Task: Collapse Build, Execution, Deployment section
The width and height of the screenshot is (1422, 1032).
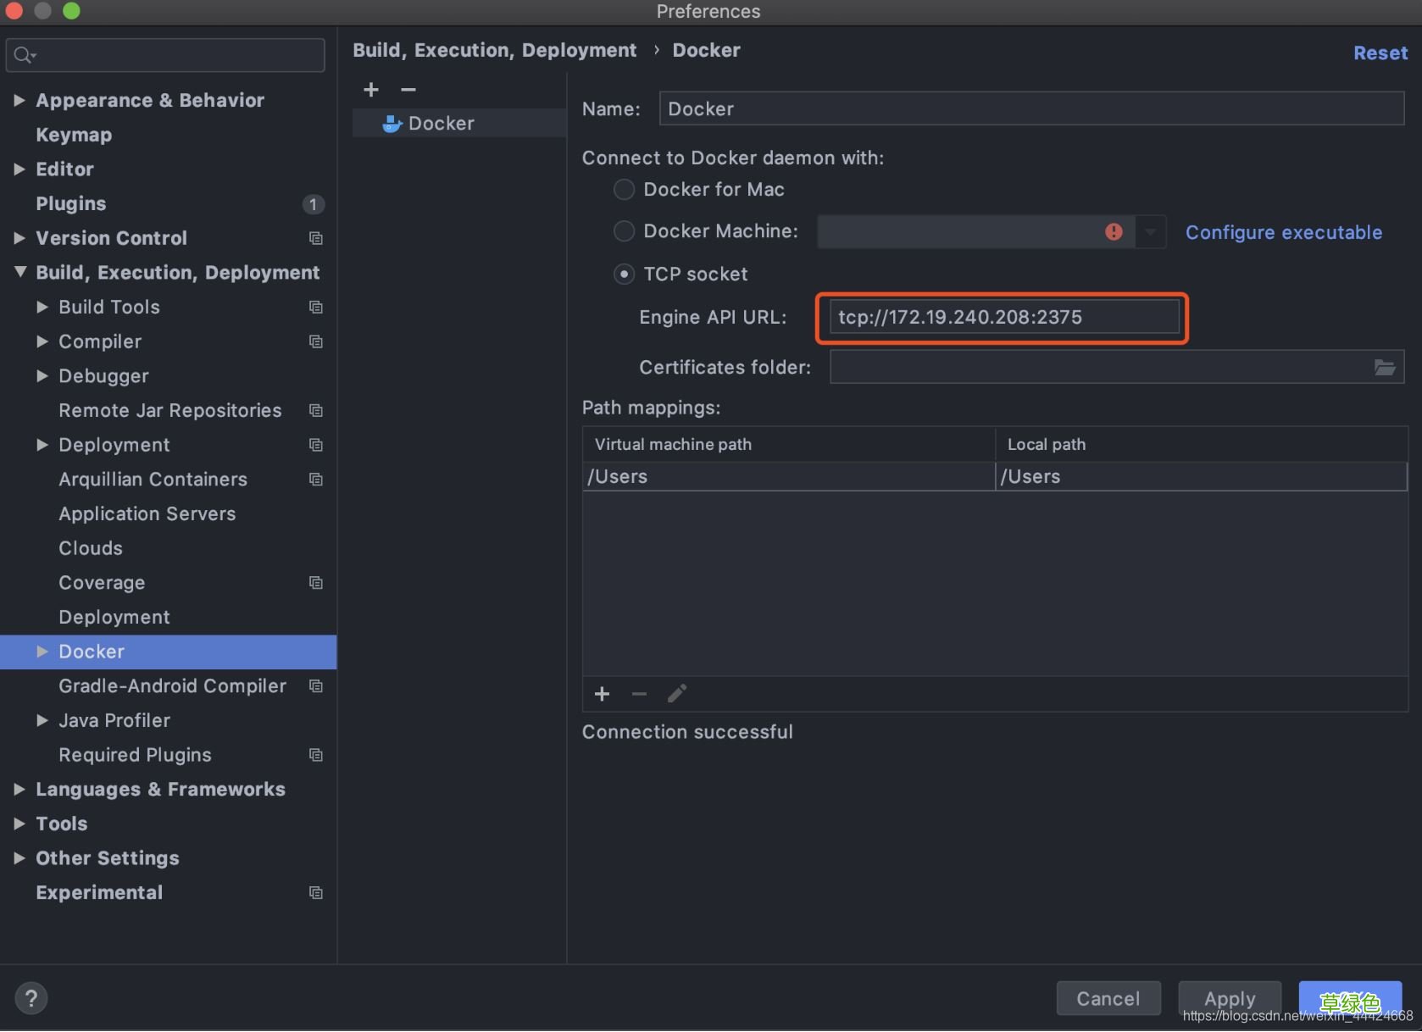Action: 19,273
